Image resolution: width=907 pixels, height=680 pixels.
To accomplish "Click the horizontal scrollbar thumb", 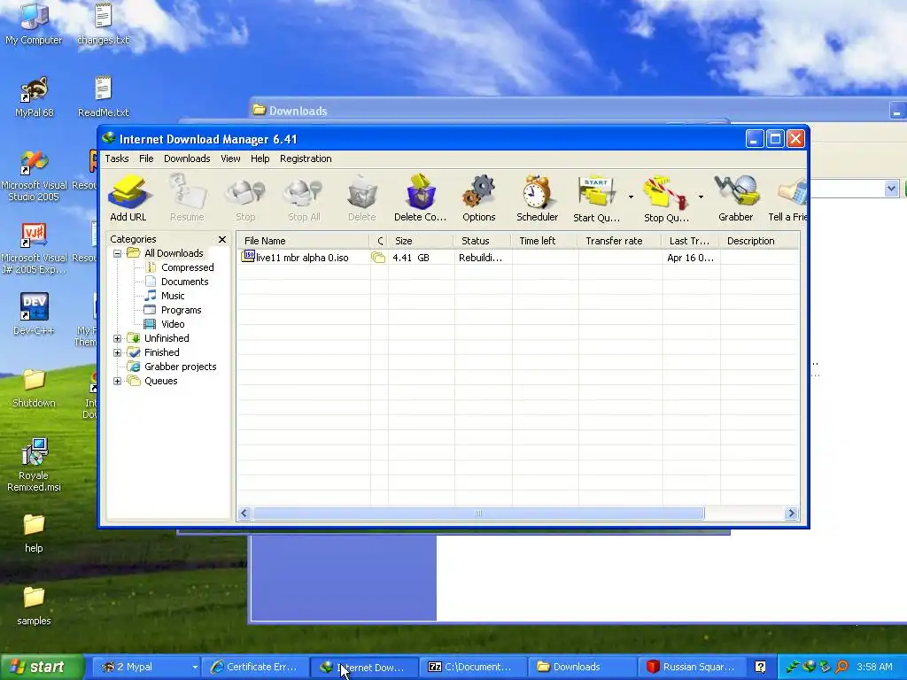I will (x=478, y=514).
